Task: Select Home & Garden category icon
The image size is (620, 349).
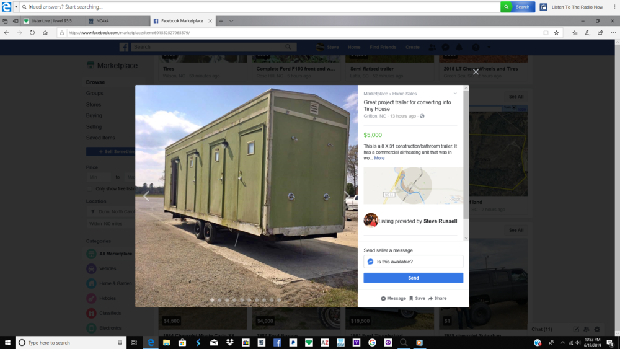Action: click(x=91, y=283)
